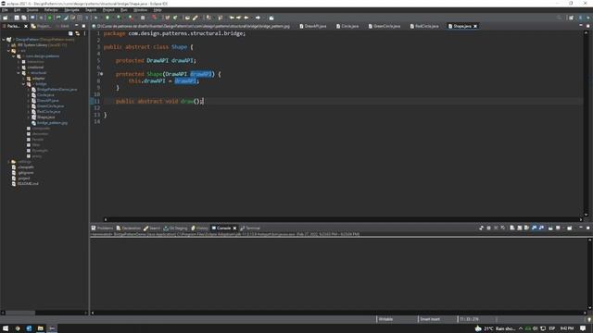This screenshot has width=593, height=333.
Task: Collapse the src folder node
Action: tap(8, 51)
